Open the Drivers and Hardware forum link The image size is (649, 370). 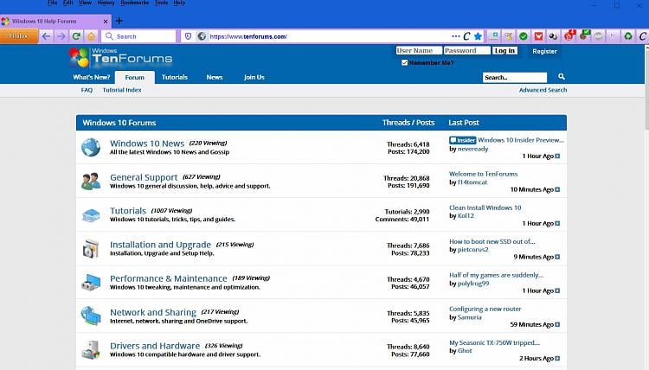[155, 346]
